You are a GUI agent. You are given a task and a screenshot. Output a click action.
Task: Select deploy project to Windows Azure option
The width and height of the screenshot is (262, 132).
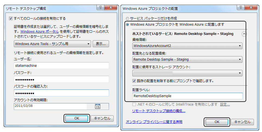127,25
